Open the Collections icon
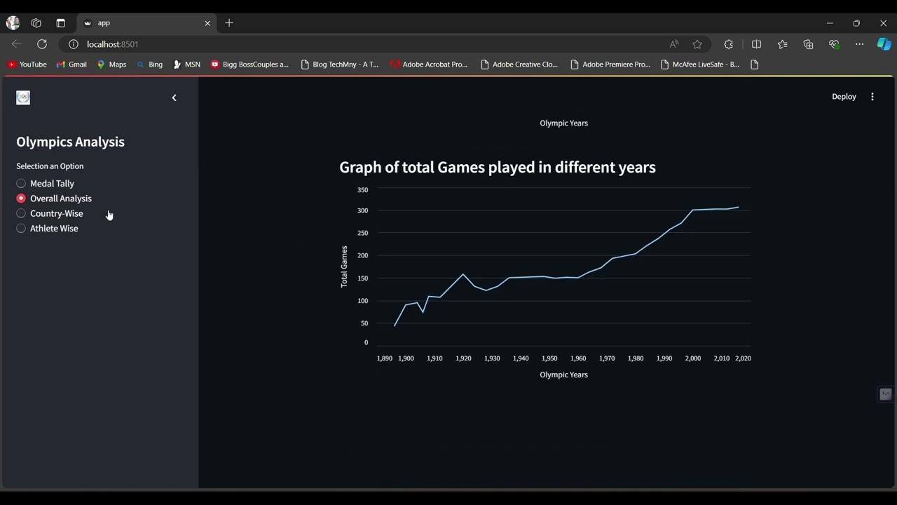The width and height of the screenshot is (897, 505). click(x=809, y=44)
